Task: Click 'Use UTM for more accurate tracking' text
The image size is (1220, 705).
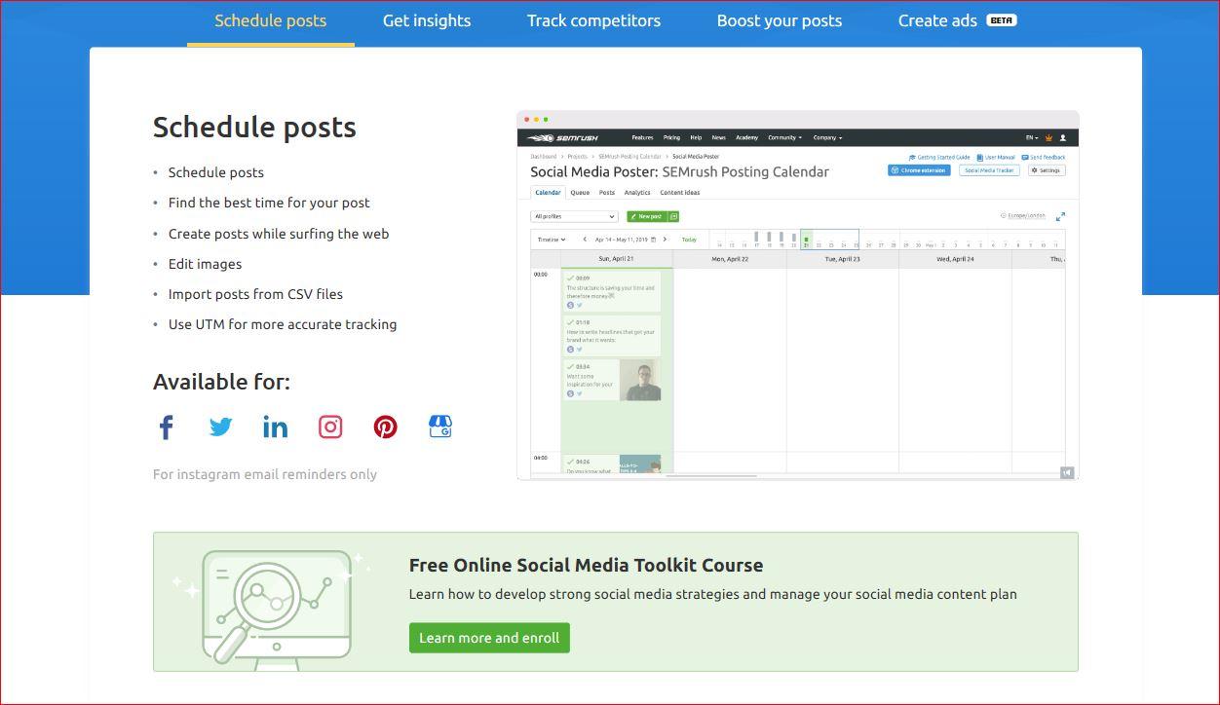Action: [283, 324]
